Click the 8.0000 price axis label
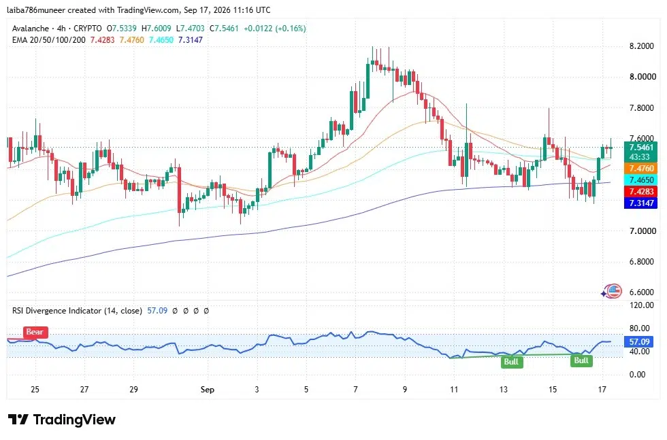Image resolution: width=667 pixels, height=440 pixels. coord(642,77)
